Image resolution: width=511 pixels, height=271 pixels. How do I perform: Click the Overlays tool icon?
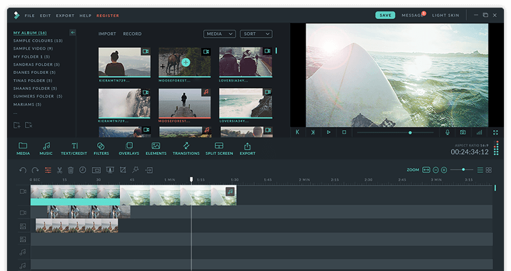click(128, 149)
